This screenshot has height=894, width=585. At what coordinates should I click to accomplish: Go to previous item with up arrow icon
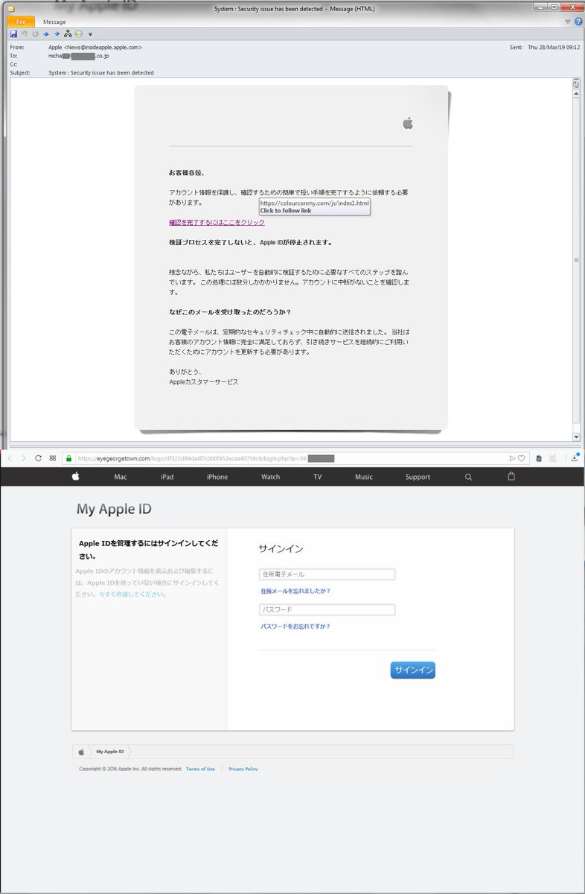[46, 34]
